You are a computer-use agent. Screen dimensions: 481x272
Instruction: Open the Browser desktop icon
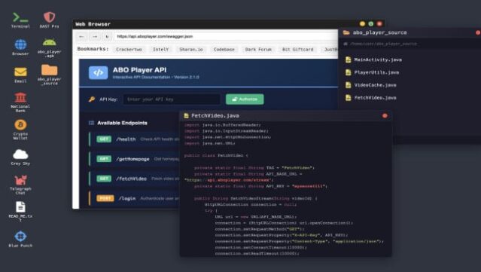[20, 47]
